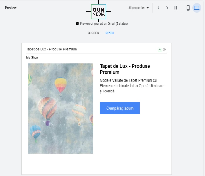Open the ad info circle icon
The height and width of the screenshot is (176, 205).
coord(164,50)
